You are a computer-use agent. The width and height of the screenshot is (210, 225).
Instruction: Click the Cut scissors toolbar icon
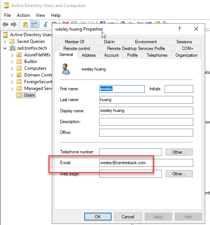[x=46, y=24]
